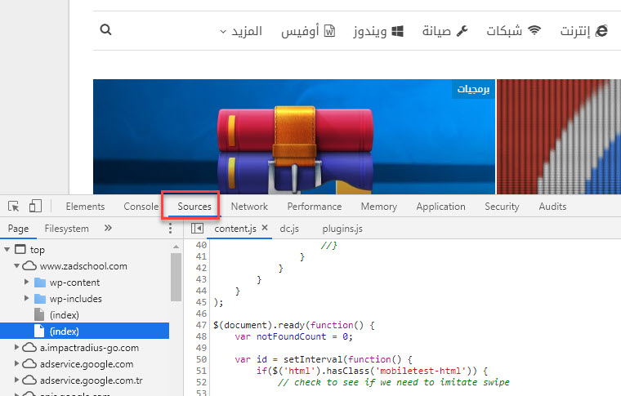Screen dimensions: 621x396
Task: Expand the adservice.google.com.tr domain arrow
Action: tap(16, 380)
